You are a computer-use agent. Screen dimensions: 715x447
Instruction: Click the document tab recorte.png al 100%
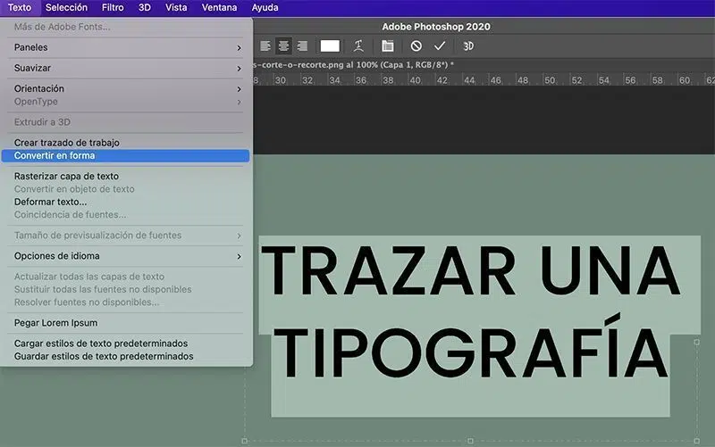click(x=353, y=65)
